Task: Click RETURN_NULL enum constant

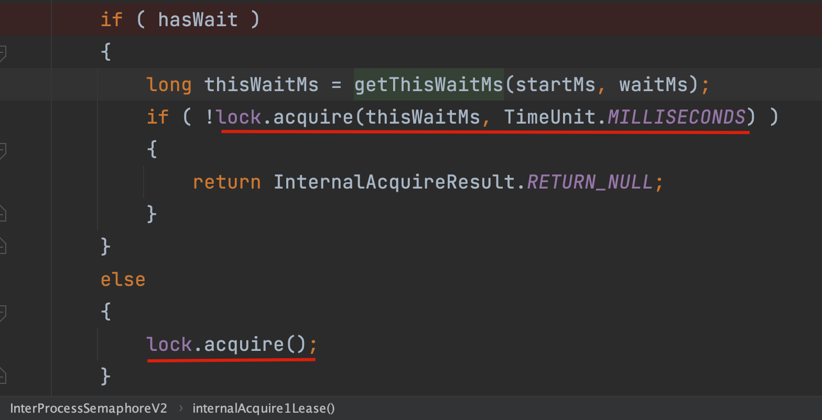Action: pos(590,182)
